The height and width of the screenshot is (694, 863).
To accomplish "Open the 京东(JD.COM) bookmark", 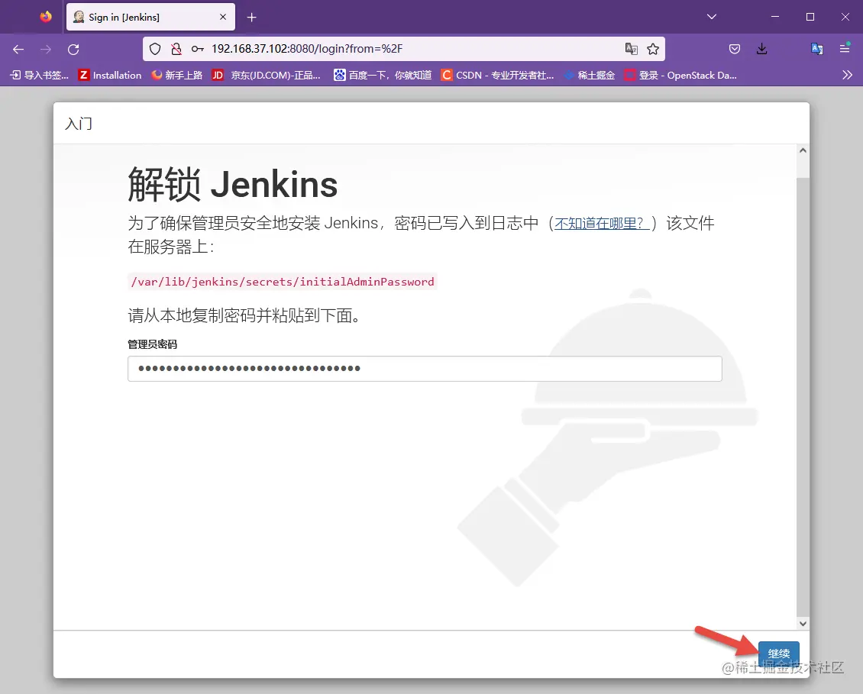I will [x=267, y=75].
